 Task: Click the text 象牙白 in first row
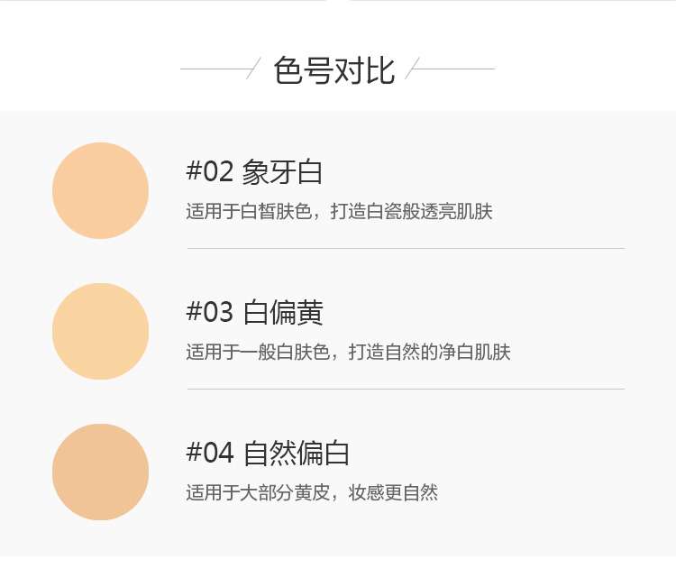[x=282, y=171]
